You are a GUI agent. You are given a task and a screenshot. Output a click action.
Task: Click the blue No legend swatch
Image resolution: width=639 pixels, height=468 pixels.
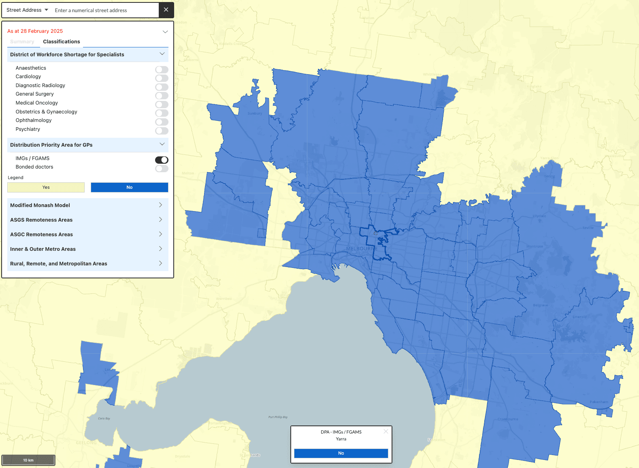pos(129,187)
